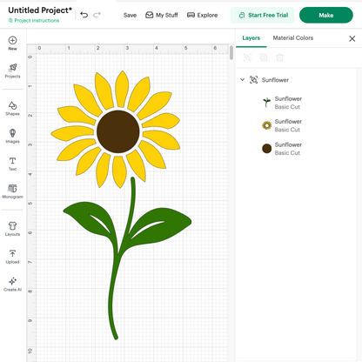Click the duplicate icon in layers toolbar

point(264,57)
